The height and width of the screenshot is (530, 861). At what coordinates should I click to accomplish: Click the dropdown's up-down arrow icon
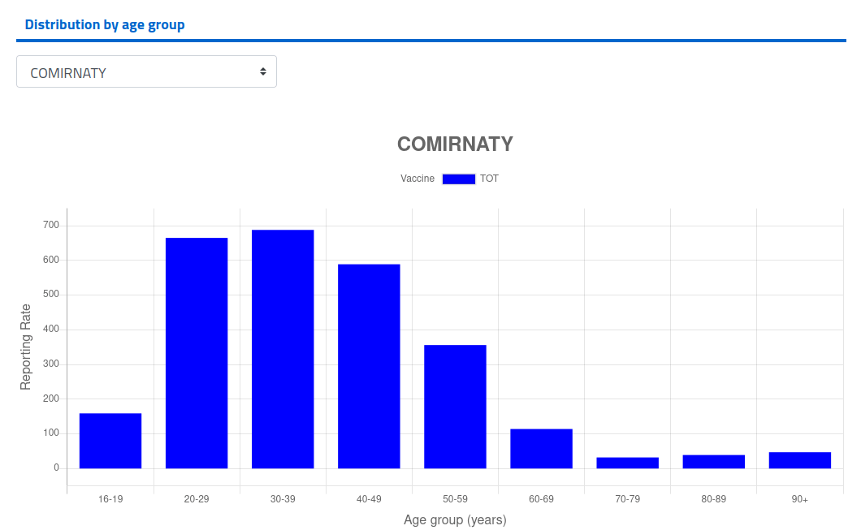pyautogui.click(x=263, y=72)
